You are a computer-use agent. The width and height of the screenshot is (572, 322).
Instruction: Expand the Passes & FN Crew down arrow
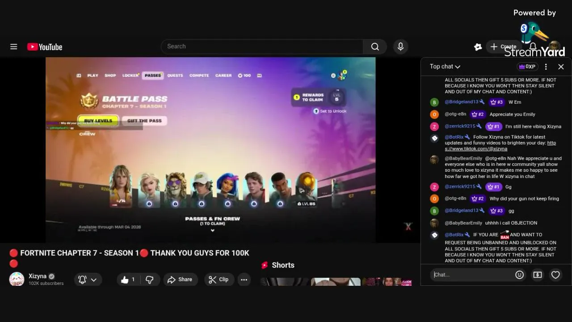(x=213, y=230)
